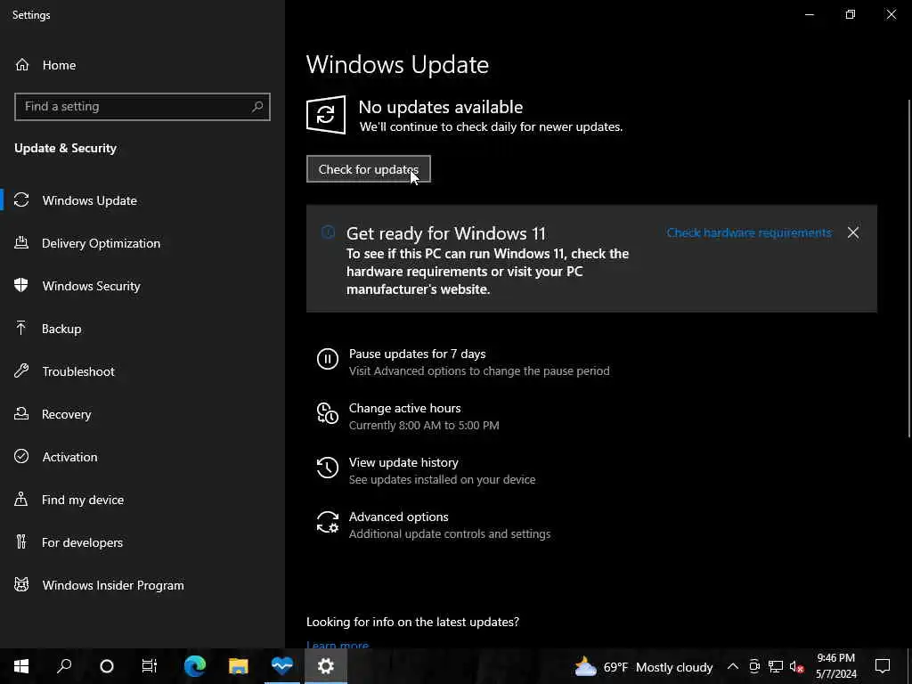912x684 pixels.
Task: Open the weather widget showing 69°F
Action: (643, 666)
